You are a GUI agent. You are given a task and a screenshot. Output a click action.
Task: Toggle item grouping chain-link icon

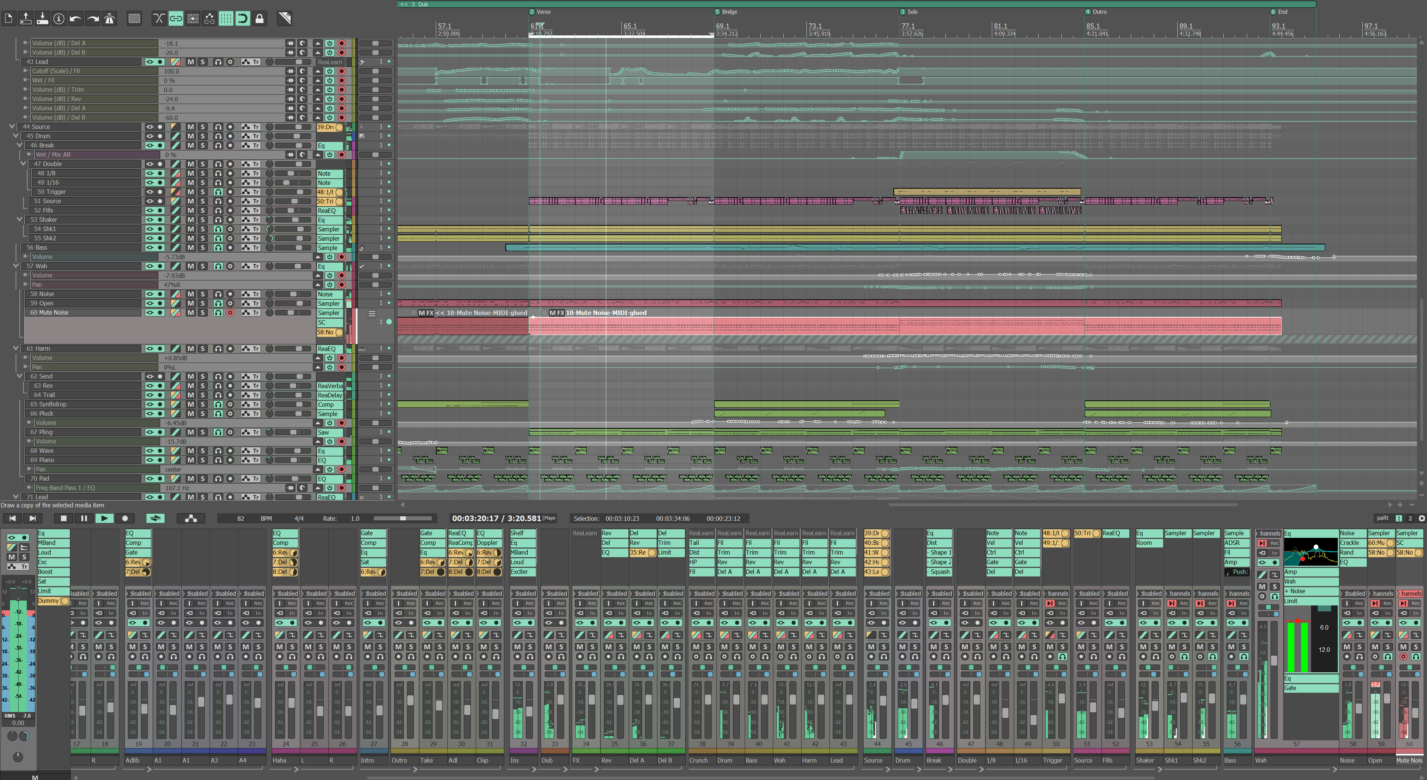[176, 19]
